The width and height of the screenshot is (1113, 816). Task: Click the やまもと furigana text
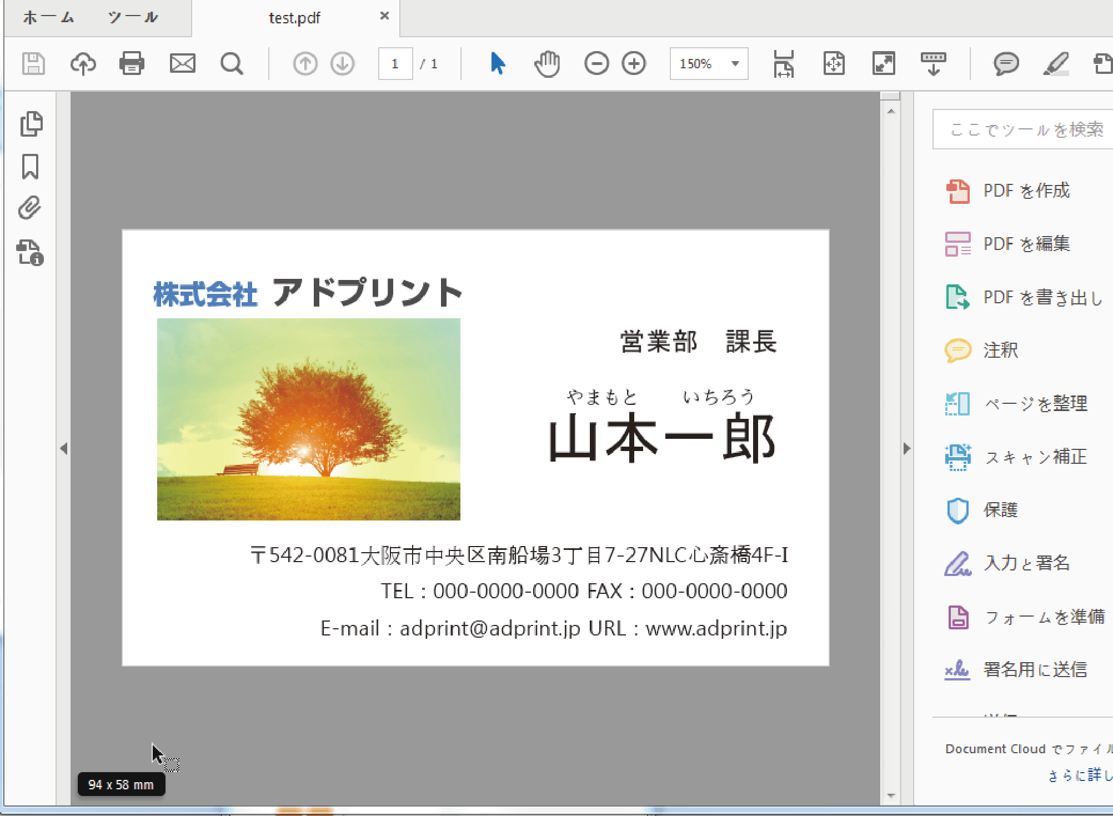pyautogui.click(x=603, y=397)
